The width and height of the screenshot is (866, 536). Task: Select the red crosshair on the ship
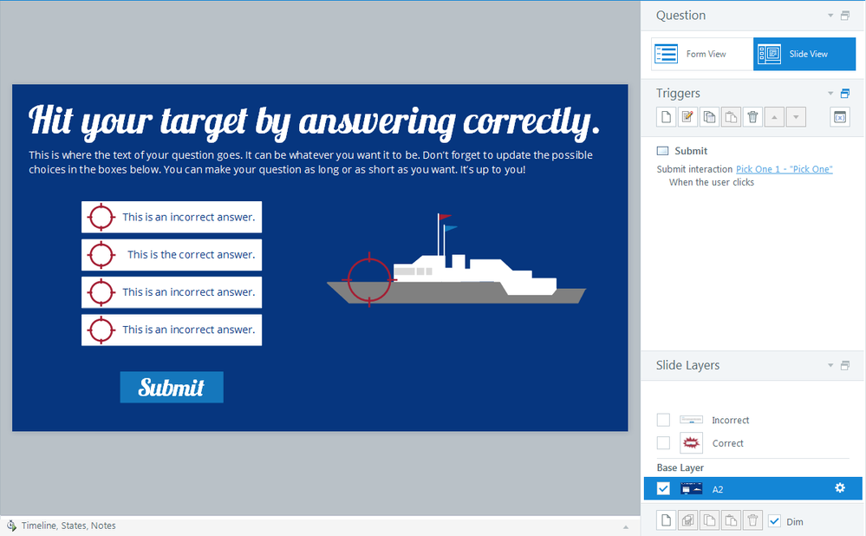[369, 279]
